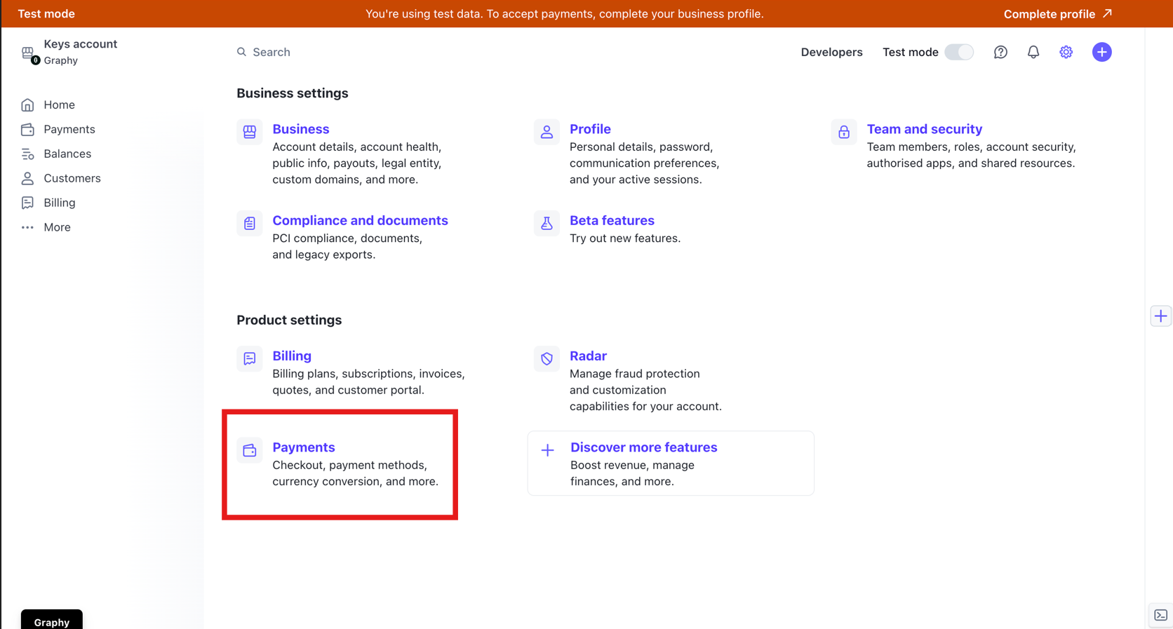Screen dimensions: 1173x629
Task: Open the terminal console icon at bottom right
Action: 1160,615
